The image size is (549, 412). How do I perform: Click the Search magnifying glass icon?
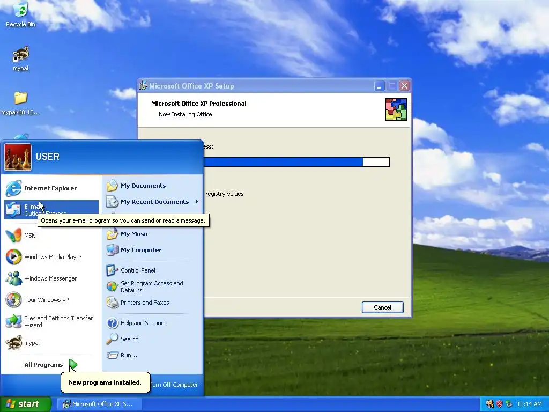pos(113,339)
